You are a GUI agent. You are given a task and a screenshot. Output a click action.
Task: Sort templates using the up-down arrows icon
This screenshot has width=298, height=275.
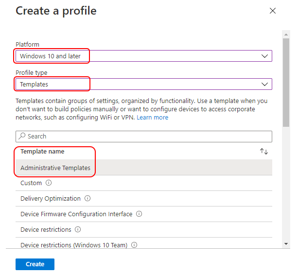click(x=264, y=152)
